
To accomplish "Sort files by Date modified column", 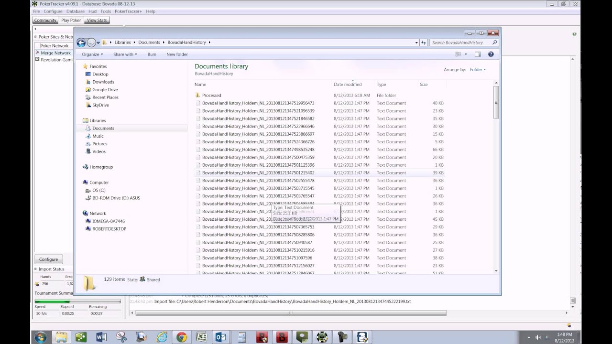I will click(353, 85).
